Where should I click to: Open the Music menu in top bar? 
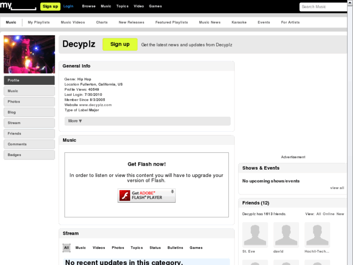pyautogui.click(x=106, y=6)
